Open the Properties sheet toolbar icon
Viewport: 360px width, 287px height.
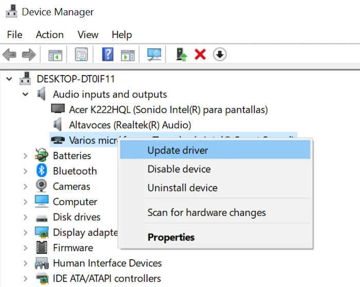(x=81, y=54)
